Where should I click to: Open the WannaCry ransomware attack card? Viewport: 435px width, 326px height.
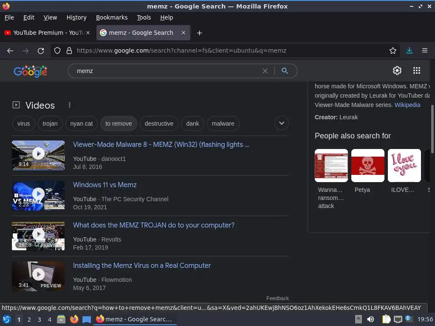tap(331, 179)
